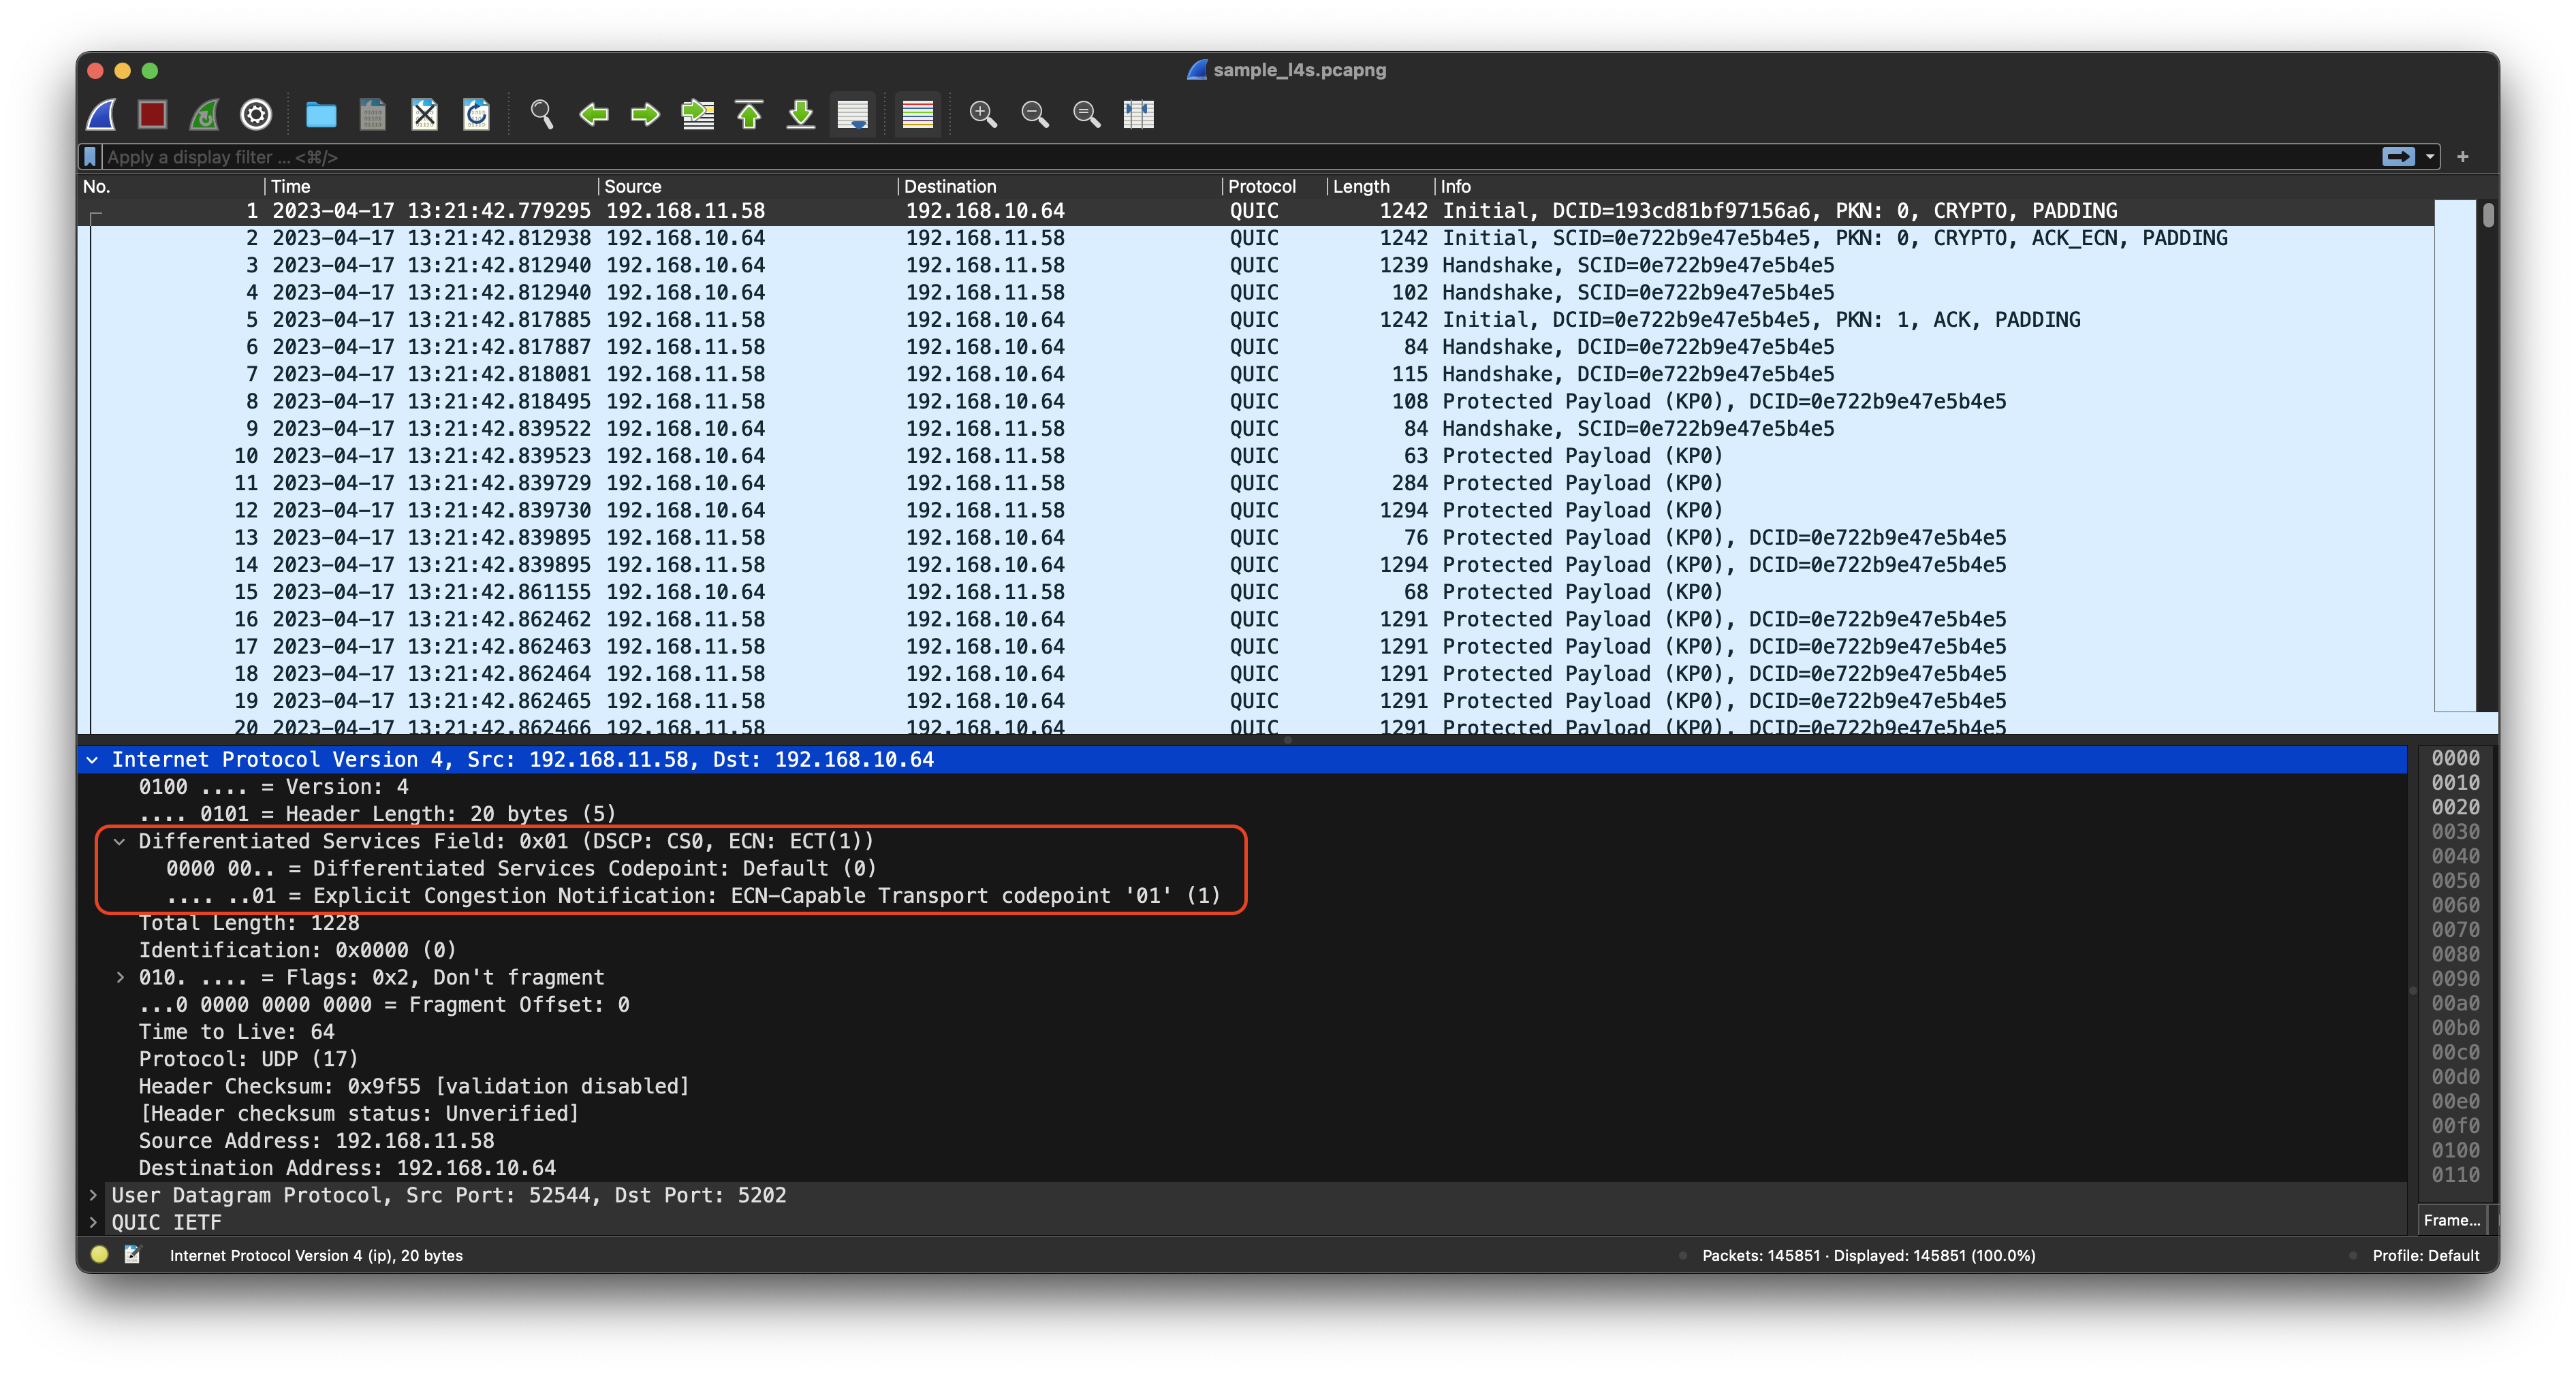Go to the last packet
The height and width of the screenshot is (1374, 2576).
pos(801,114)
